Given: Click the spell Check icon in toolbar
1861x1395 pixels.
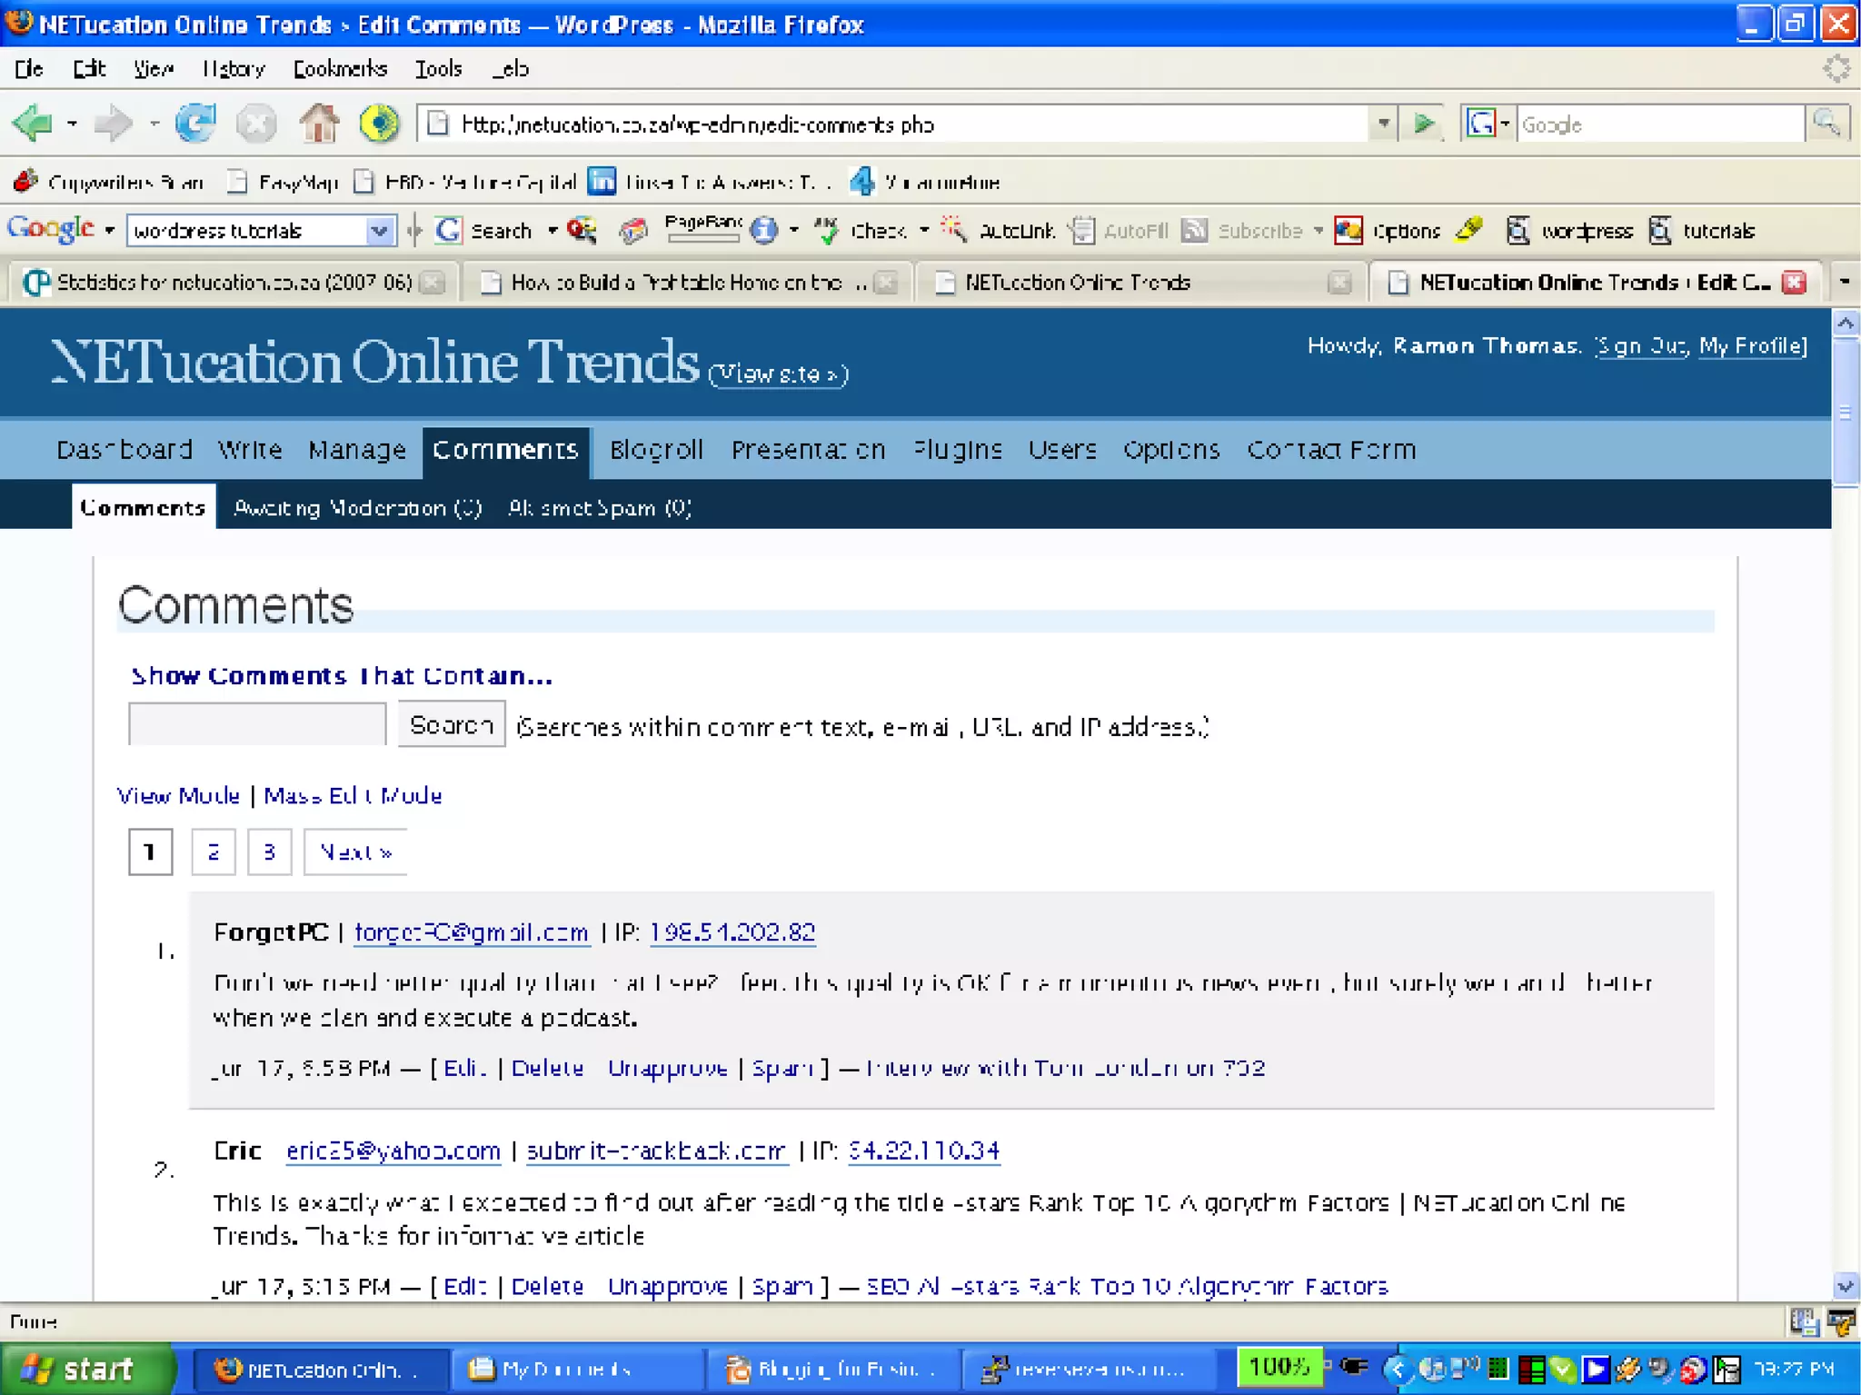Looking at the screenshot, I should (827, 231).
